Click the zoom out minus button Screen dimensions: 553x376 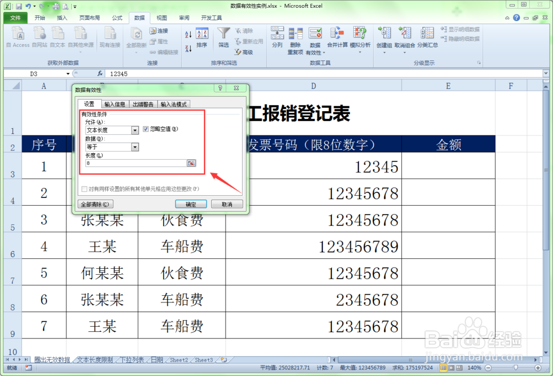tap(488, 368)
